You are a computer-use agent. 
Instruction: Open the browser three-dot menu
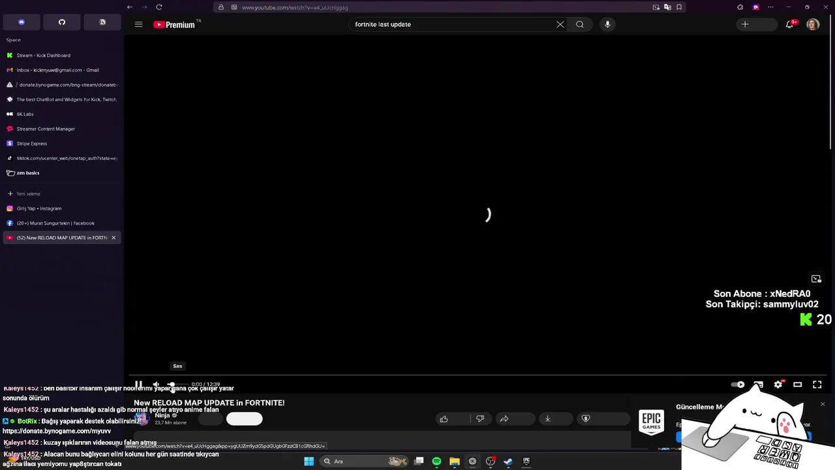tap(771, 7)
